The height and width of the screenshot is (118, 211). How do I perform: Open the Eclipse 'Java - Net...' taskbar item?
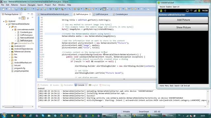coord(124,115)
